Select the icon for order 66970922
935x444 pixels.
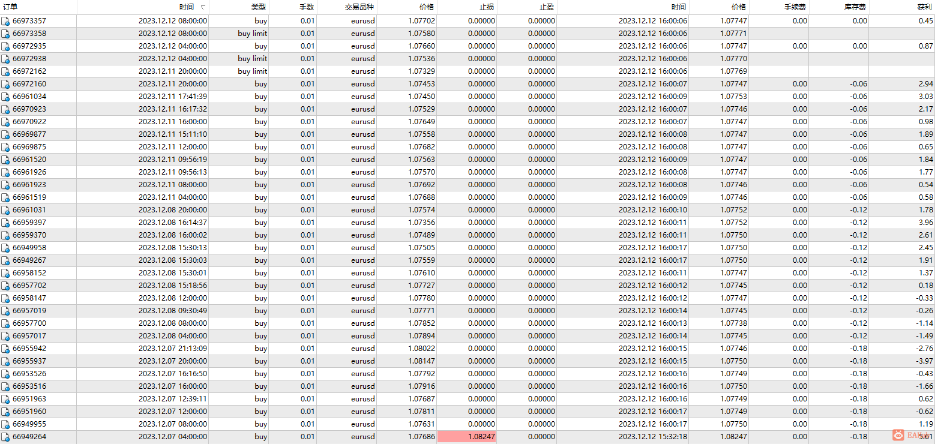click(x=6, y=122)
